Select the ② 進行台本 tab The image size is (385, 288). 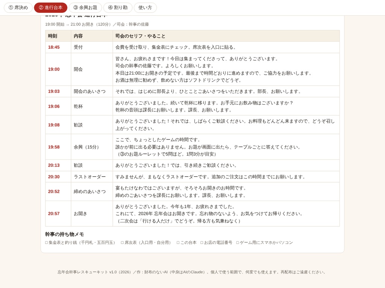click(x=51, y=7)
